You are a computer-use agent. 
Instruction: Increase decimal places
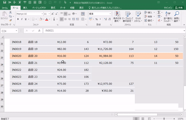(106, 19)
